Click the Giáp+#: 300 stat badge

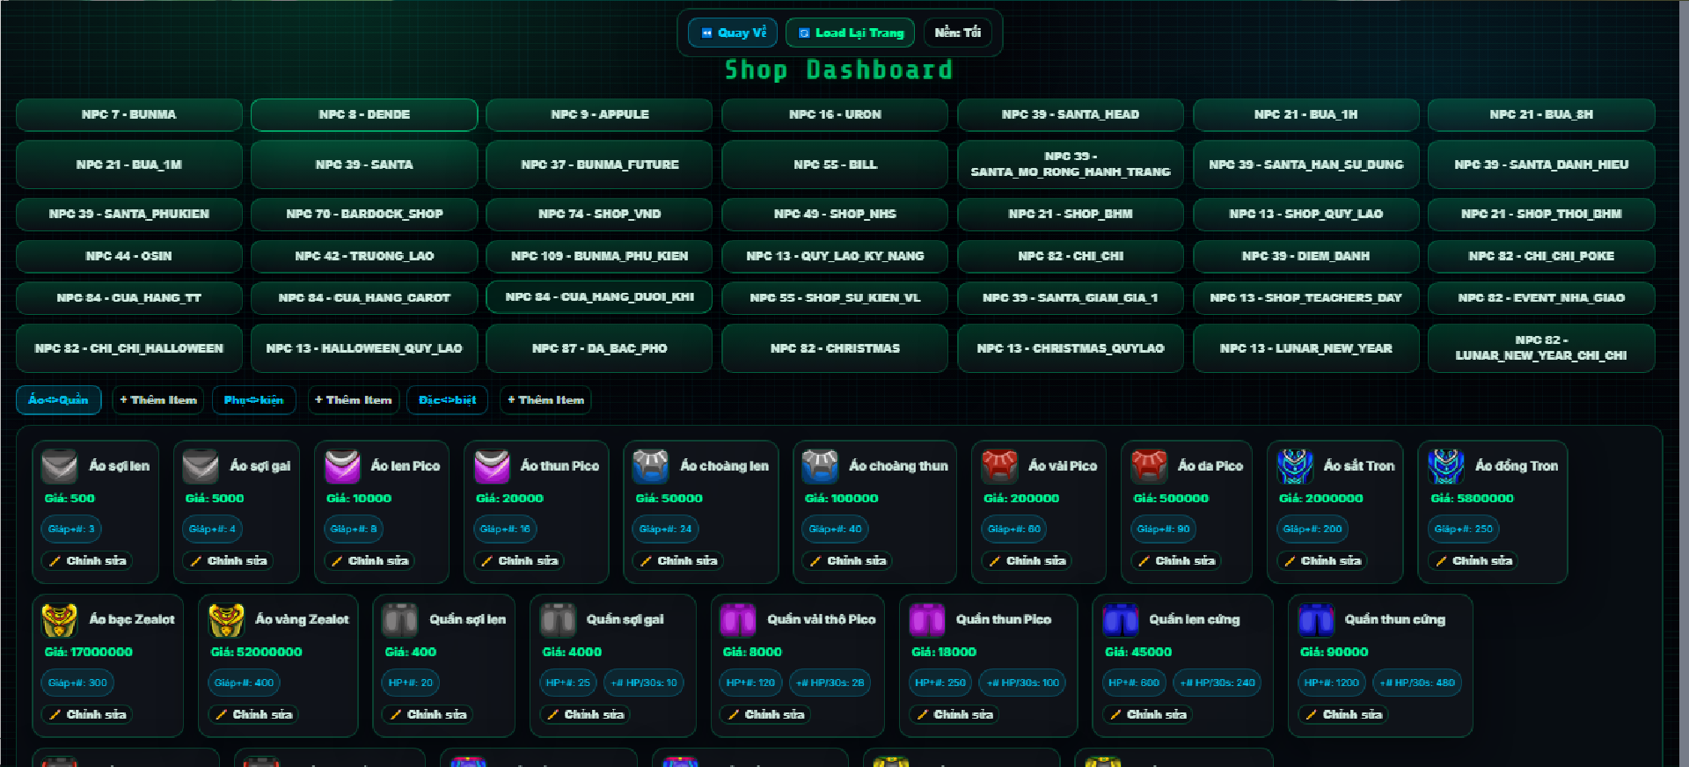[77, 683]
